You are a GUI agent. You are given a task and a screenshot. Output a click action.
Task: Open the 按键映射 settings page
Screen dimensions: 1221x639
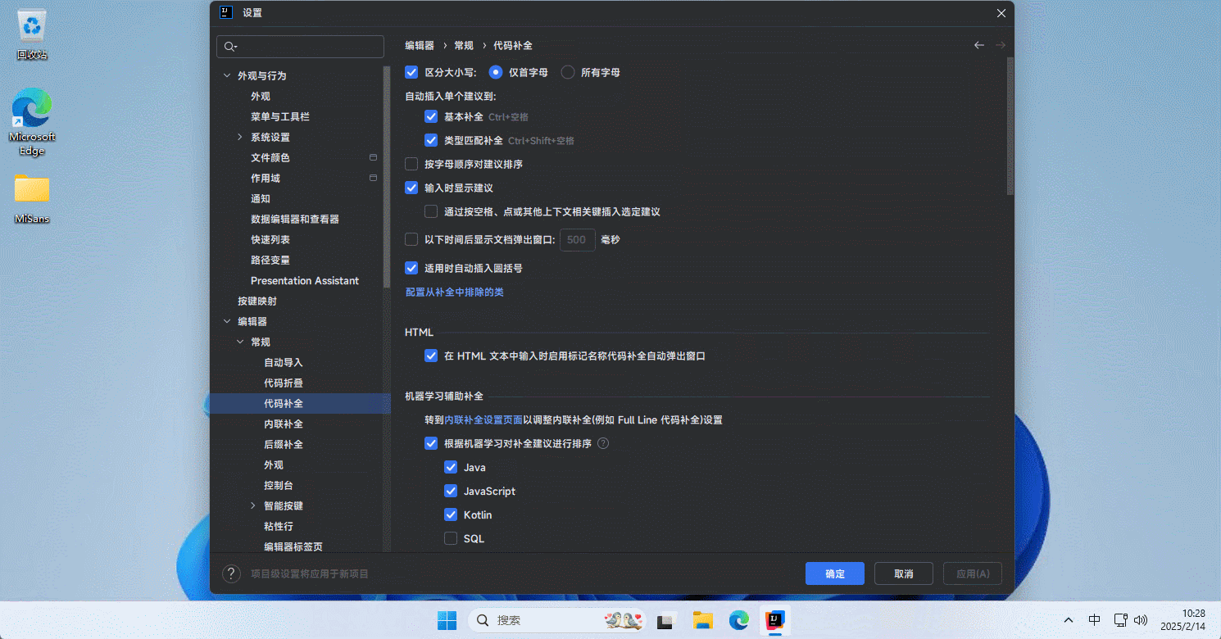tap(257, 301)
